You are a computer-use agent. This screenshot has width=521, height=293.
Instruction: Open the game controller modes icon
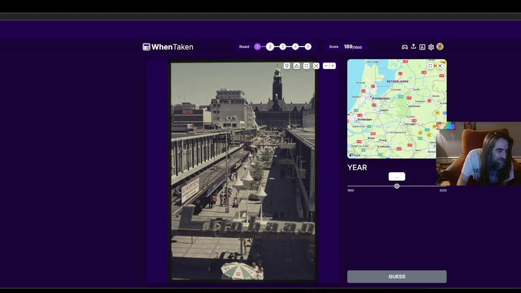405,47
